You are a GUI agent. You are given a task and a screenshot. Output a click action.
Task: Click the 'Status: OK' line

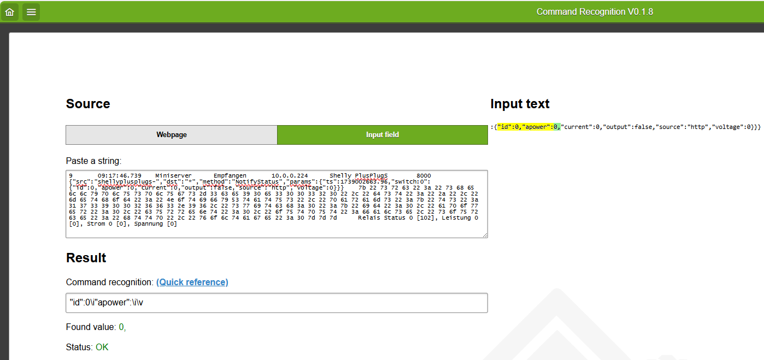87,347
